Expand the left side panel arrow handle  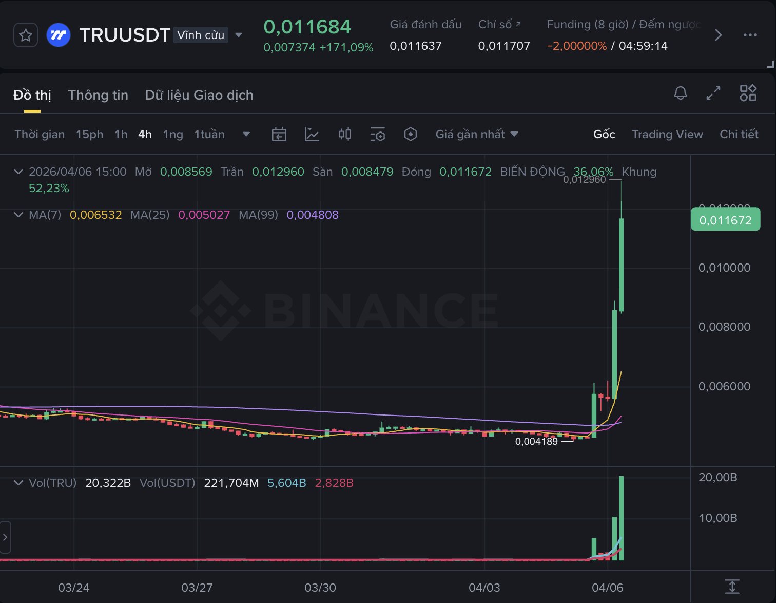point(5,537)
